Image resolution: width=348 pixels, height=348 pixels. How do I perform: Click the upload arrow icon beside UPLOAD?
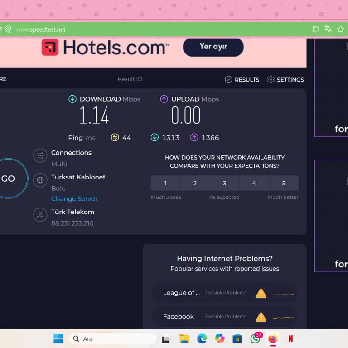click(x=164, y=99)
